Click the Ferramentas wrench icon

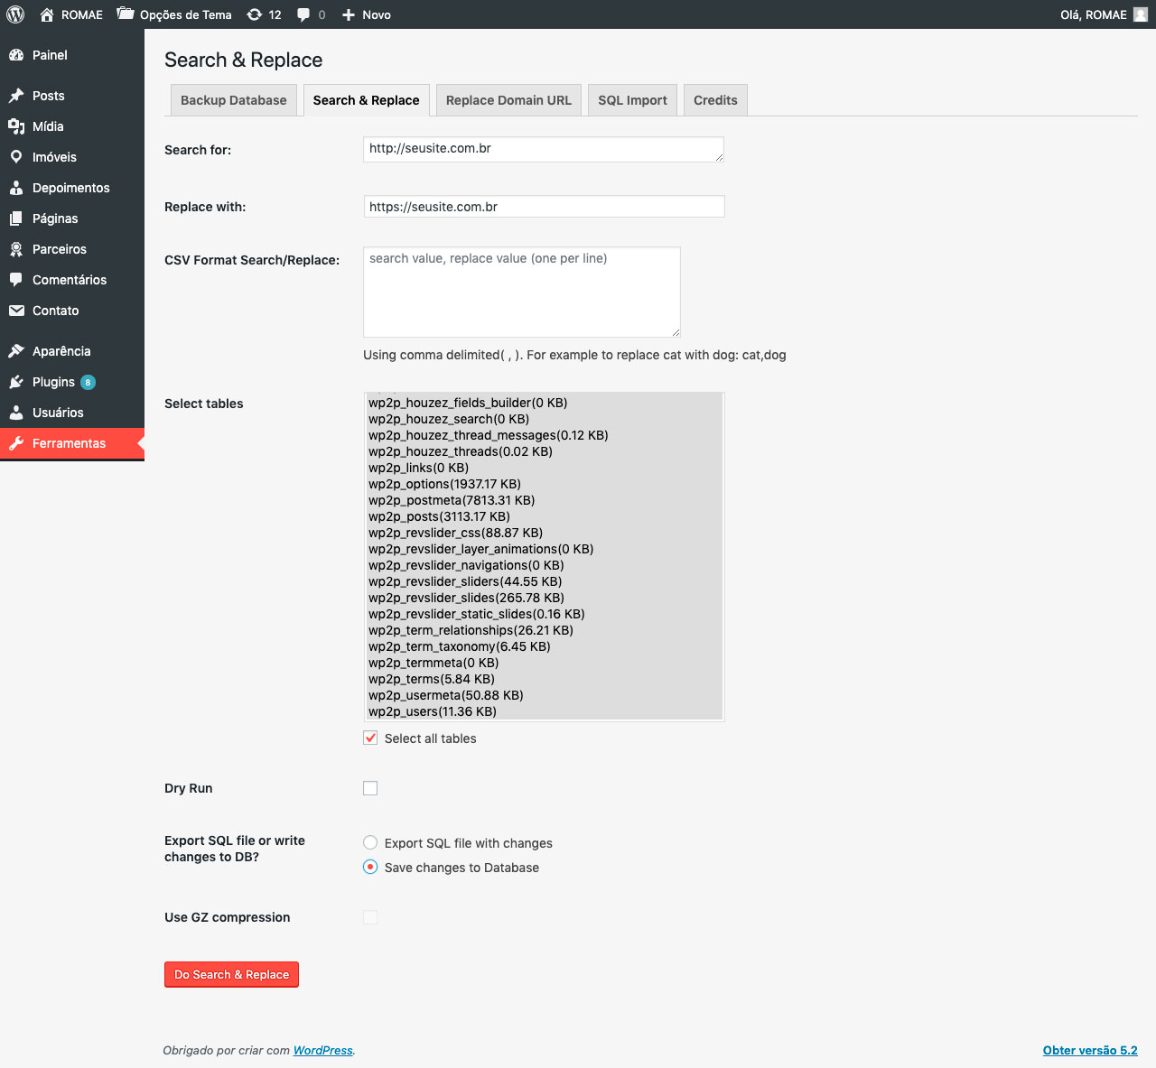pyautogui.click(x=17, y=443)
